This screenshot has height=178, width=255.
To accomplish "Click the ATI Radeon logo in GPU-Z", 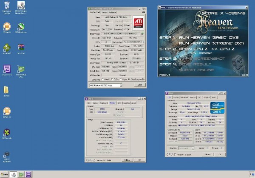I will coord(138,23).
